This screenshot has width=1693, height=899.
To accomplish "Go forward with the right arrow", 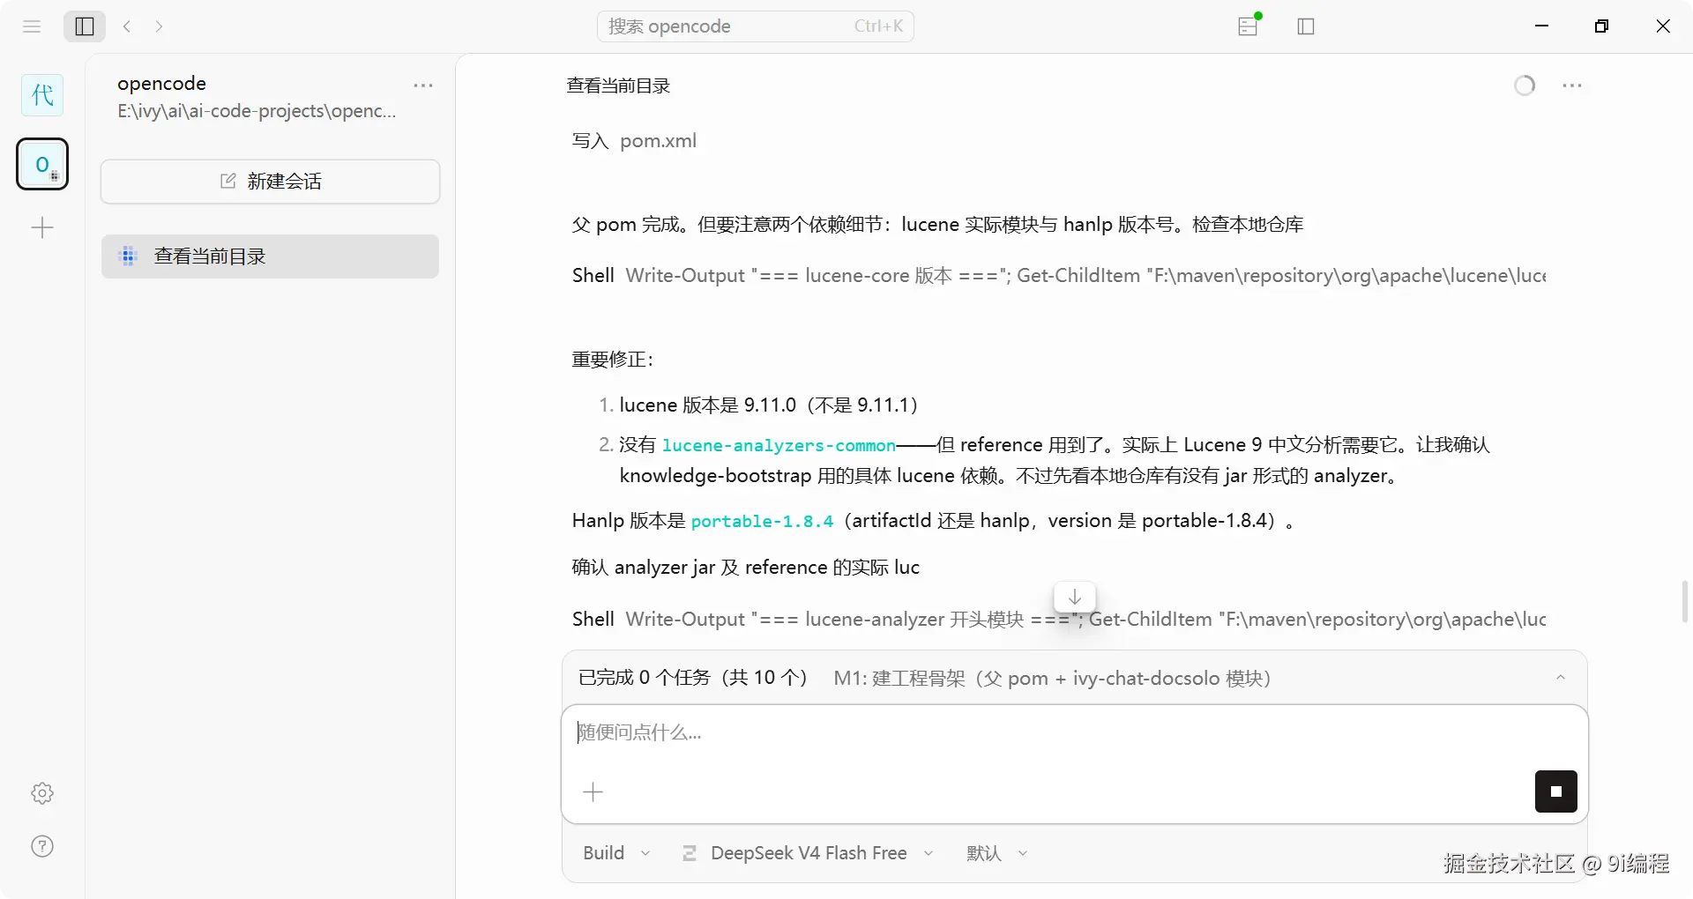I will coord(159,26).
